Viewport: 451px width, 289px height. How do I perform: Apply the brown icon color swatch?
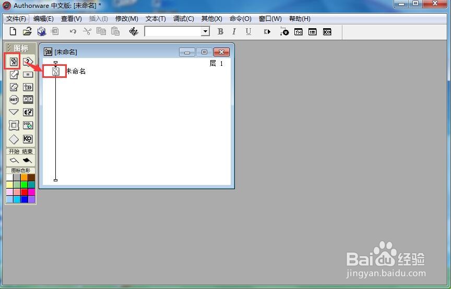point(31,177)
